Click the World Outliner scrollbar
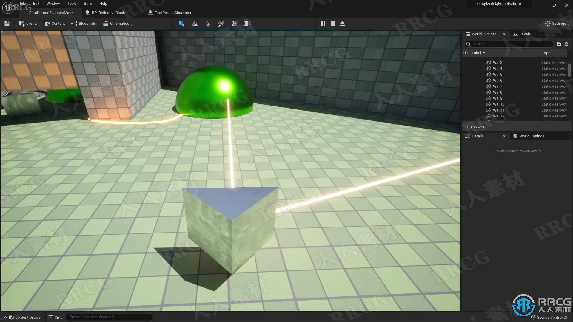The height and width of the screenshot is (322, 573). coord(569,70)
